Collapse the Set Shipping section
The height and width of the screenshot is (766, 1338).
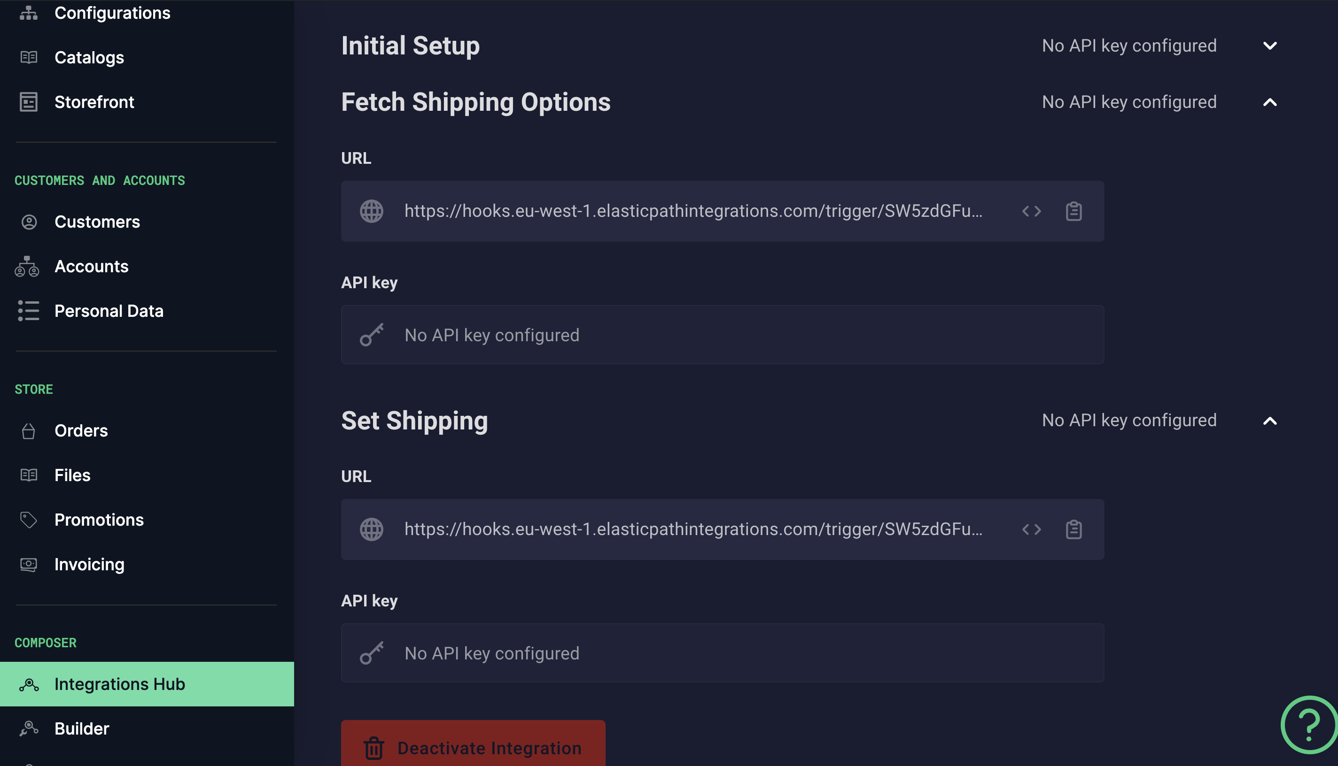[x=1269, y=421]
